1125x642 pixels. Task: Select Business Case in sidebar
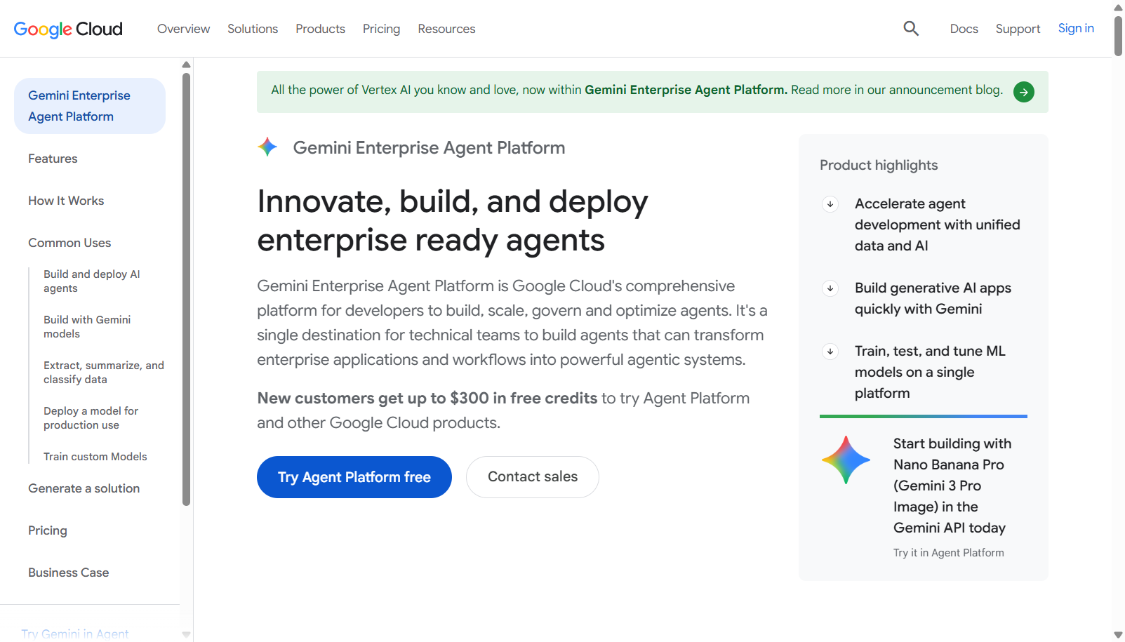(x=68, y=573)
